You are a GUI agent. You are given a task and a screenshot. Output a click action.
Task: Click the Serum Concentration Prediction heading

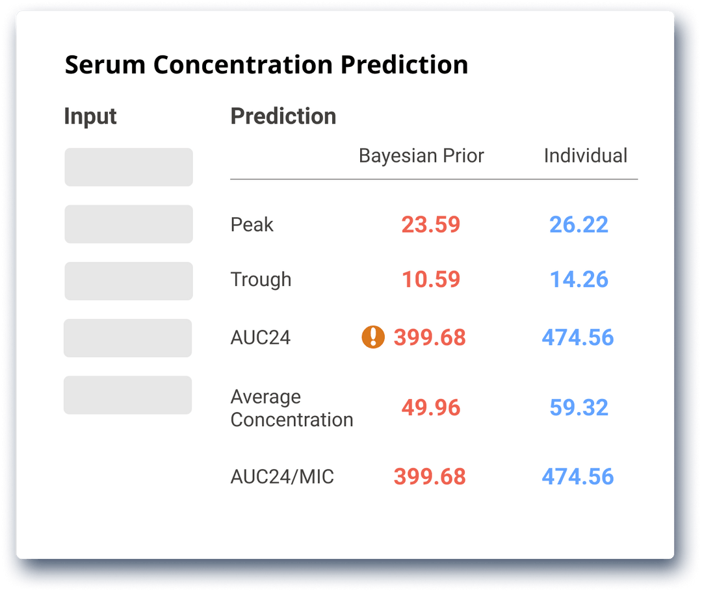tap(266, 65)
